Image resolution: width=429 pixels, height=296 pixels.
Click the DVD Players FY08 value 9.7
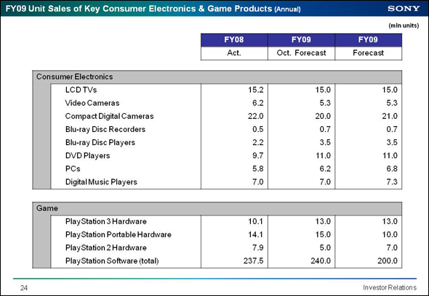[x=258, y=156]
